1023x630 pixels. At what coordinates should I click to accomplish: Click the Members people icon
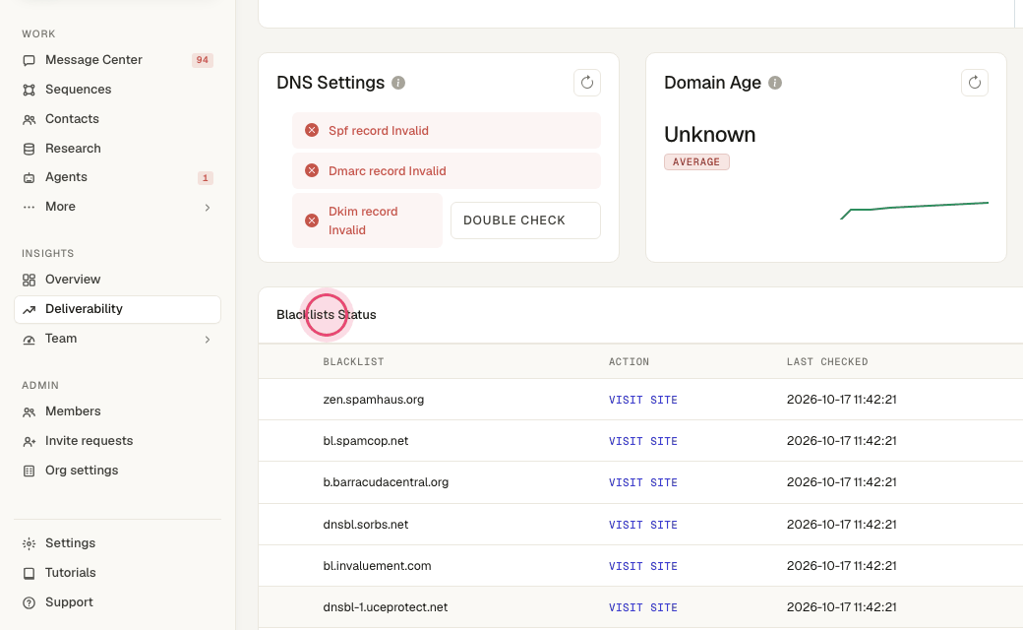(29, 411)
